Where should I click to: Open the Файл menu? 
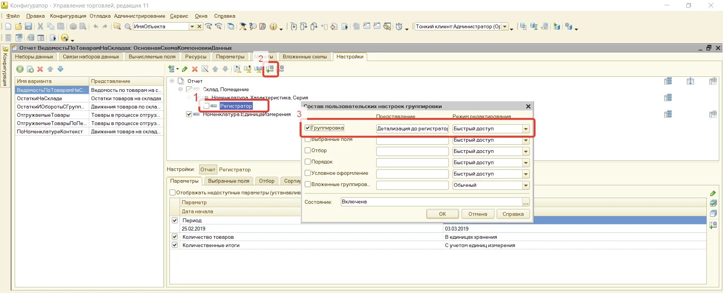pos(13,16)
